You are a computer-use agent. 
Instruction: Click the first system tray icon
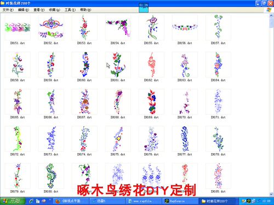[243, 201]
